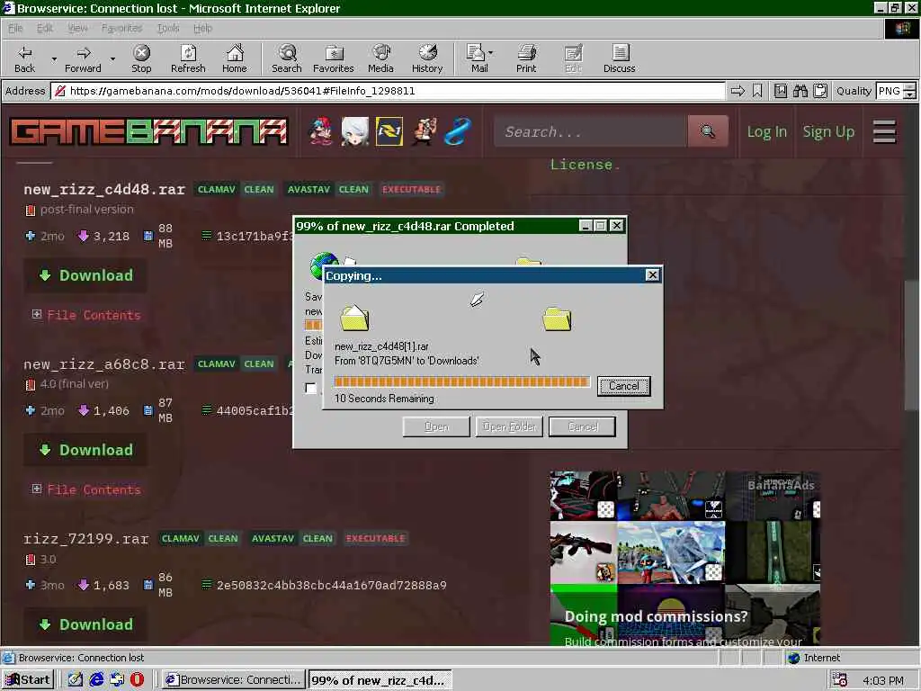Click the Back toolbar icon
Viewport: 921px width, 691px height.
[24, 58]
